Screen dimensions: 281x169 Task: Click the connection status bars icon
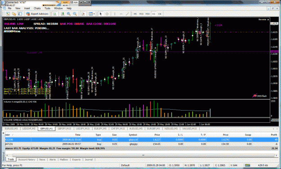(x=247, y=165)
